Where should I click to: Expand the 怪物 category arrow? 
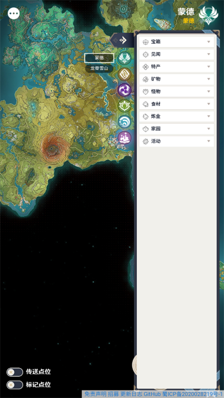click(209, 92)
